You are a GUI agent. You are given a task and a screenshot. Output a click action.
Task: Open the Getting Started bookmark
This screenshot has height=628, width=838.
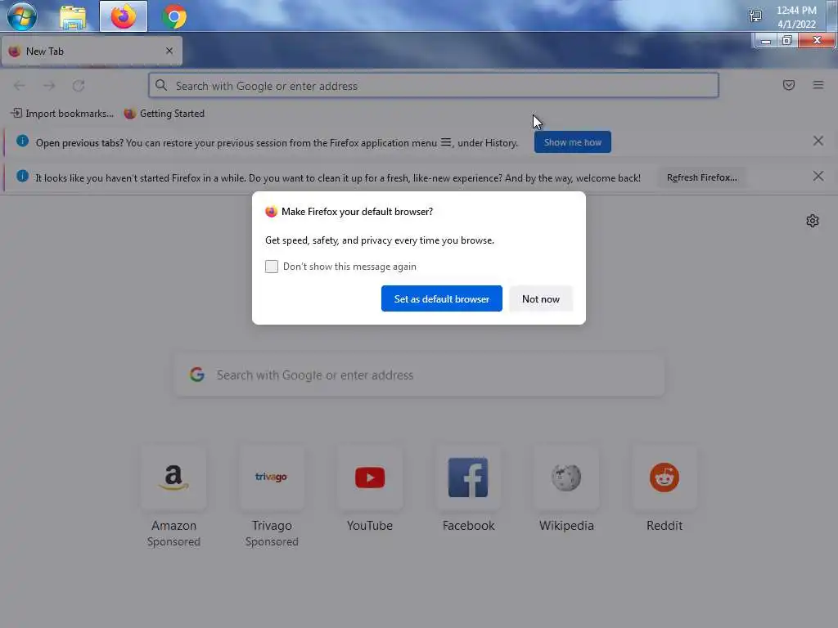(x=164, y=113)
